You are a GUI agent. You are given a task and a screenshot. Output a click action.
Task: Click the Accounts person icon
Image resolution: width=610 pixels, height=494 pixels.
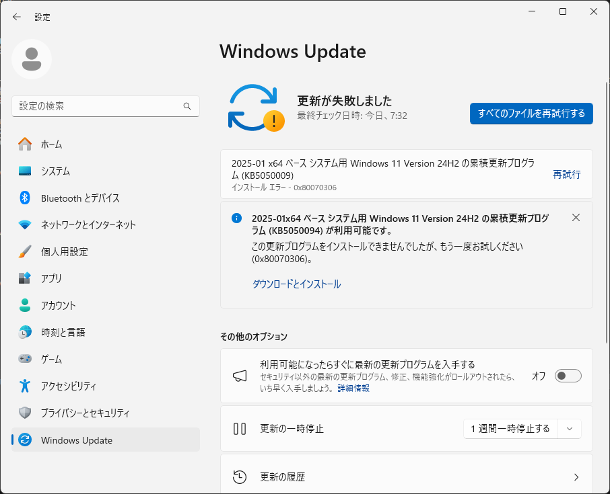[x=25, y=305]
